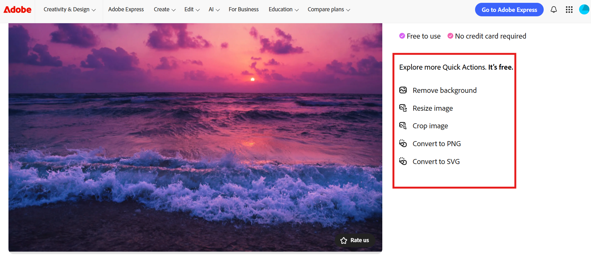Open the Education dropdown
Image resolution: width=591 pixels, height=255 pixels.
284,10
